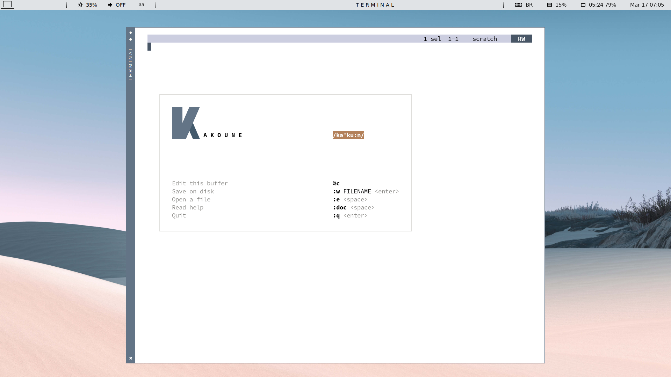Click the brightness sun icon in top bar
The height and width of the screenshot is (377, 671).
[80, 5]
